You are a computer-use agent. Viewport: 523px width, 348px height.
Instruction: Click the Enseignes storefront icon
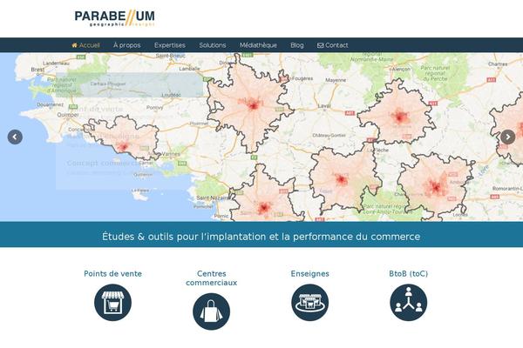tap(309, 303)
